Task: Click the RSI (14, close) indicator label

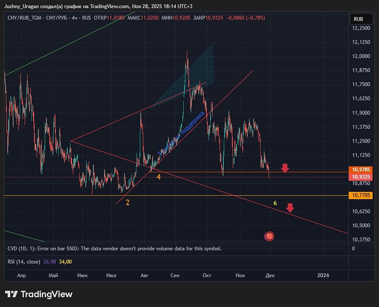Action: (24, 262)
